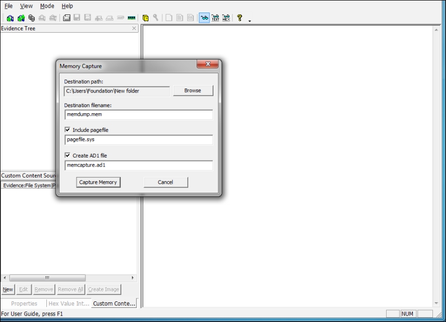Click the Export File Hash List icon
446x322 pixels.
click(180, 18)
